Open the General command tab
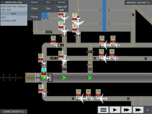This screenshot has width=152, height=114. pyautogui.click(x=34, y=2)
